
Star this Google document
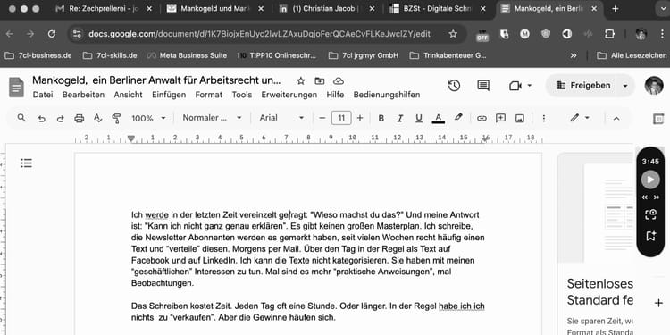click(x=301, y=80)
